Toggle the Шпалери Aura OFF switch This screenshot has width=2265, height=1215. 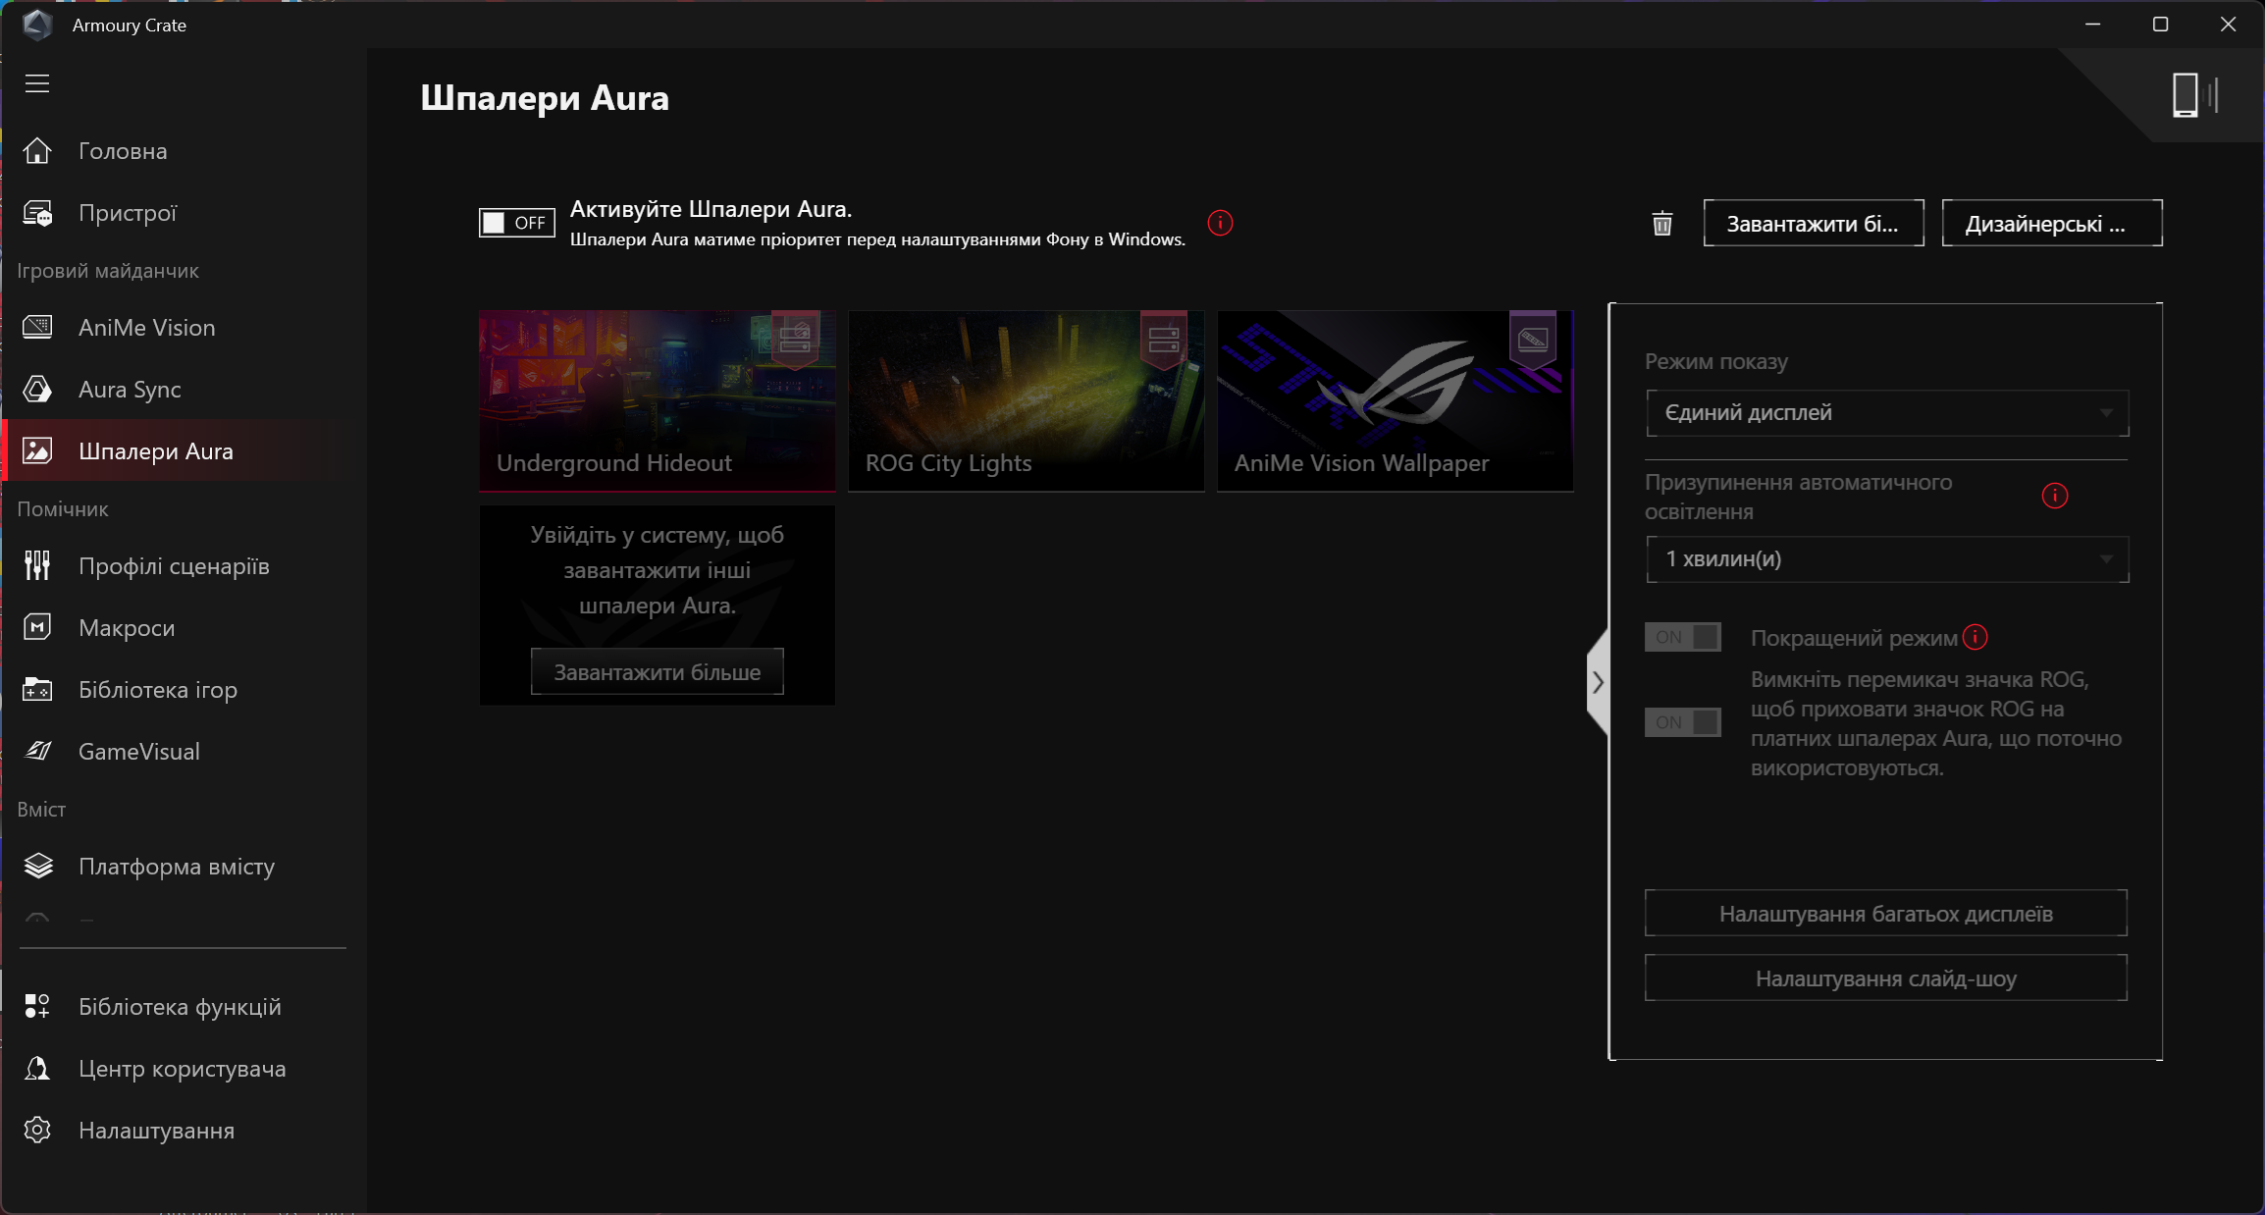click(x=516, y=223)
